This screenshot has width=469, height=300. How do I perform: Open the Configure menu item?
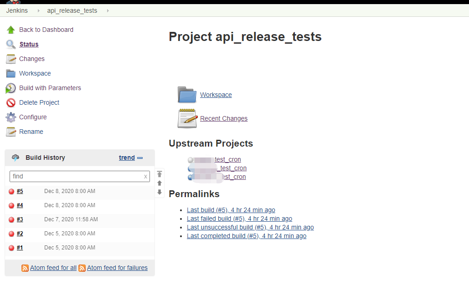[33, 117]
